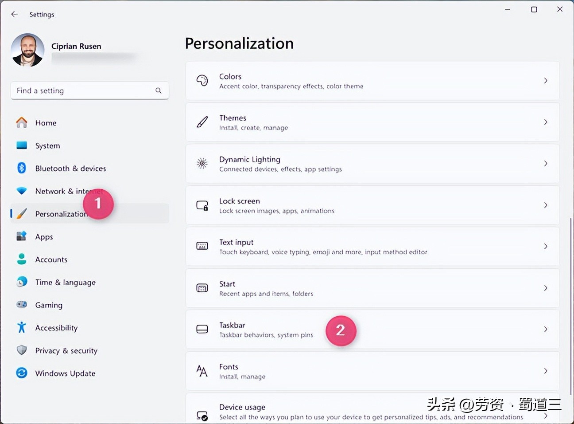Screen dimensions: 574x424
Task: Select the Colors palette icon
Action: (x=202, y=80)
